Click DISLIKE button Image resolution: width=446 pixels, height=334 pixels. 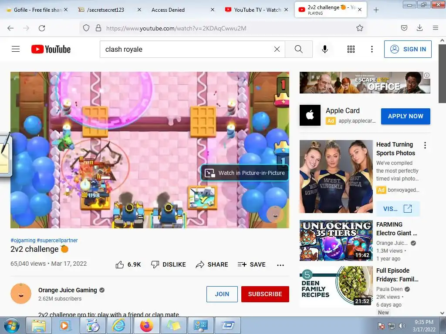(168, 264)
